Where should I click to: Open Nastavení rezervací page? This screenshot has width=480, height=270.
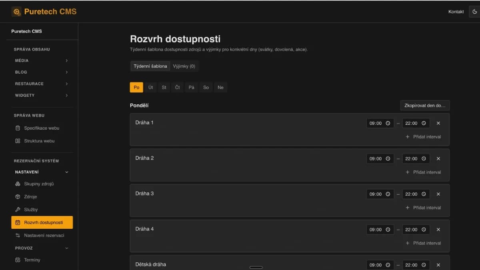pyautogui.click(x=42, y=235)
